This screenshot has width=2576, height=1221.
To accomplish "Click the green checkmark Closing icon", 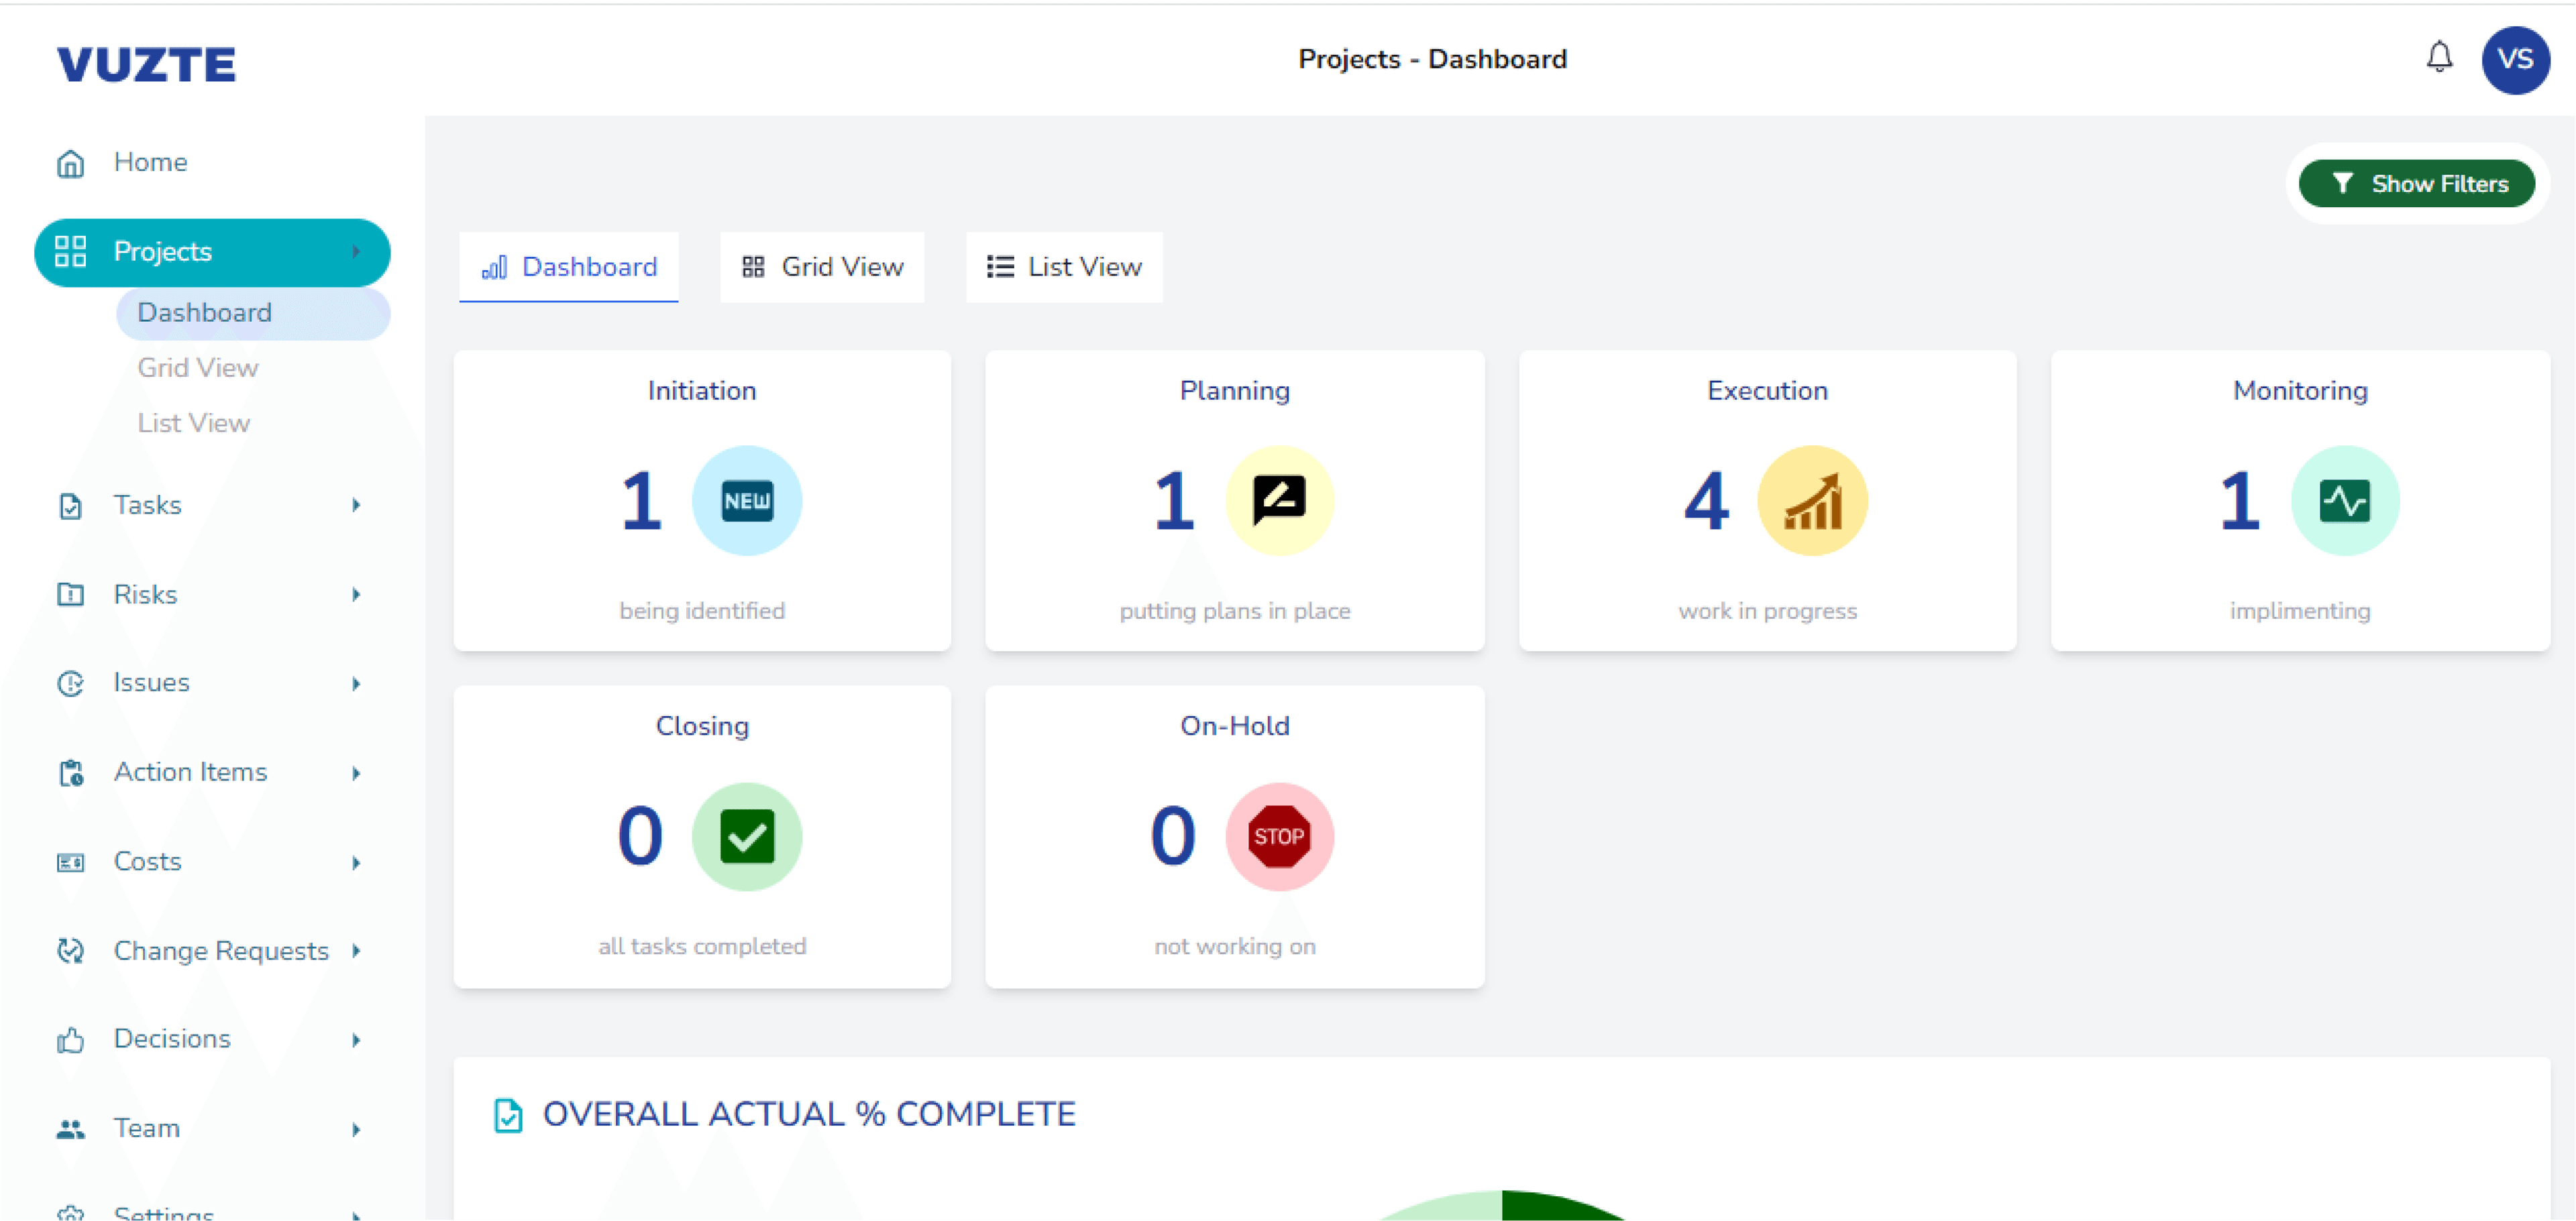I will point(746,835).
